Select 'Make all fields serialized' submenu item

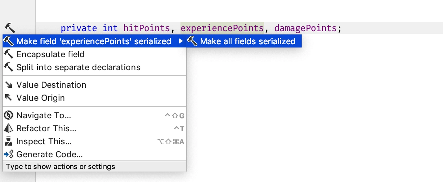coord(244,41)
